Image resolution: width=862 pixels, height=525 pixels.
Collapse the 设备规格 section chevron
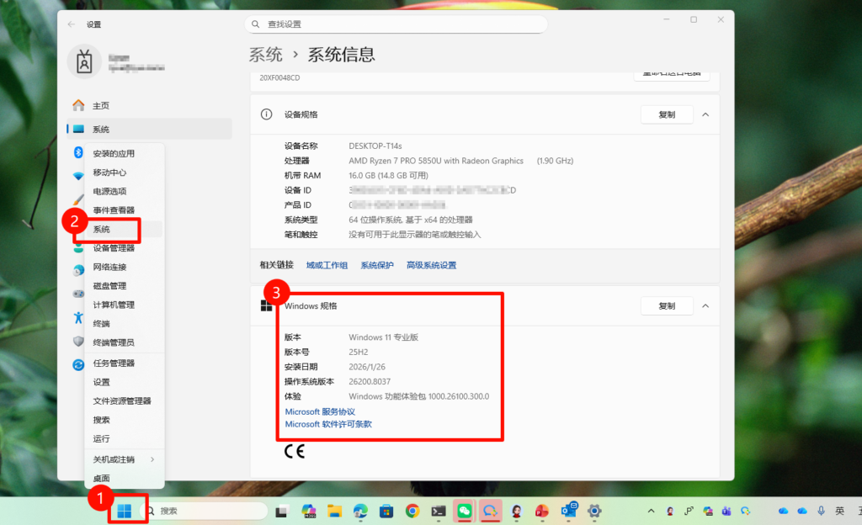pyautogui.click(x=705, y=114)
